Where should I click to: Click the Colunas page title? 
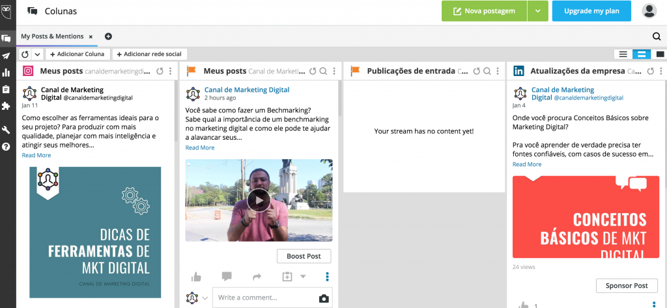61,12
